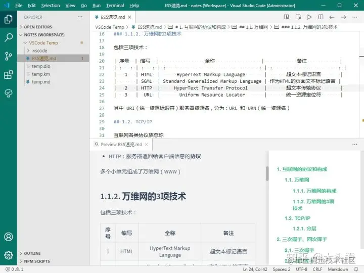Click the second preview icon in editor toolbar

(298, 17)
